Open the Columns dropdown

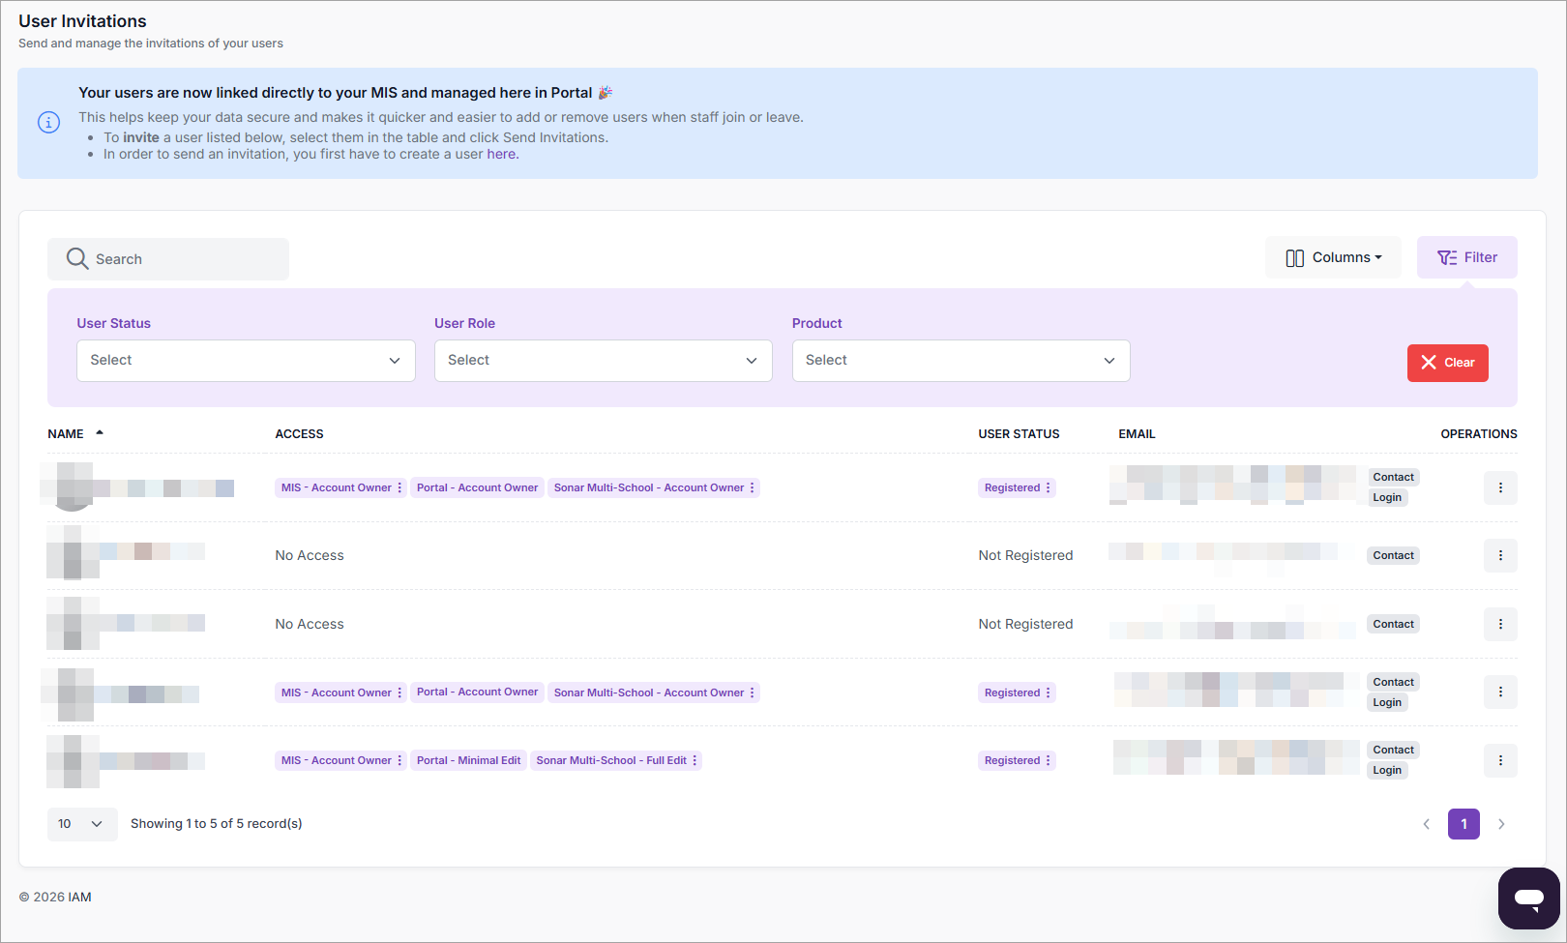1333,258
